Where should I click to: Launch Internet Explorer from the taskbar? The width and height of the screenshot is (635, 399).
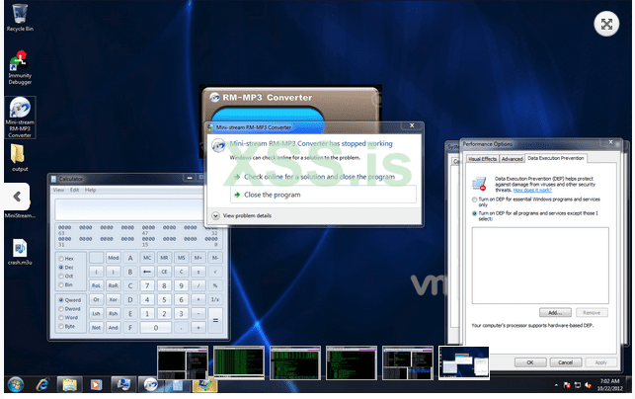[43, 384]
